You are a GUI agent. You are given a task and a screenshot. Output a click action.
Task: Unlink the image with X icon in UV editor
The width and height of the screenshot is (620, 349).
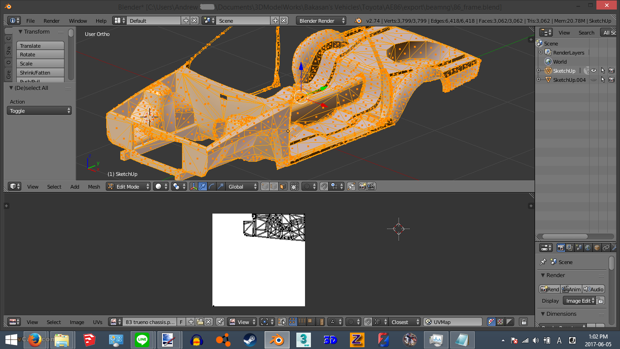pos(209,322)
